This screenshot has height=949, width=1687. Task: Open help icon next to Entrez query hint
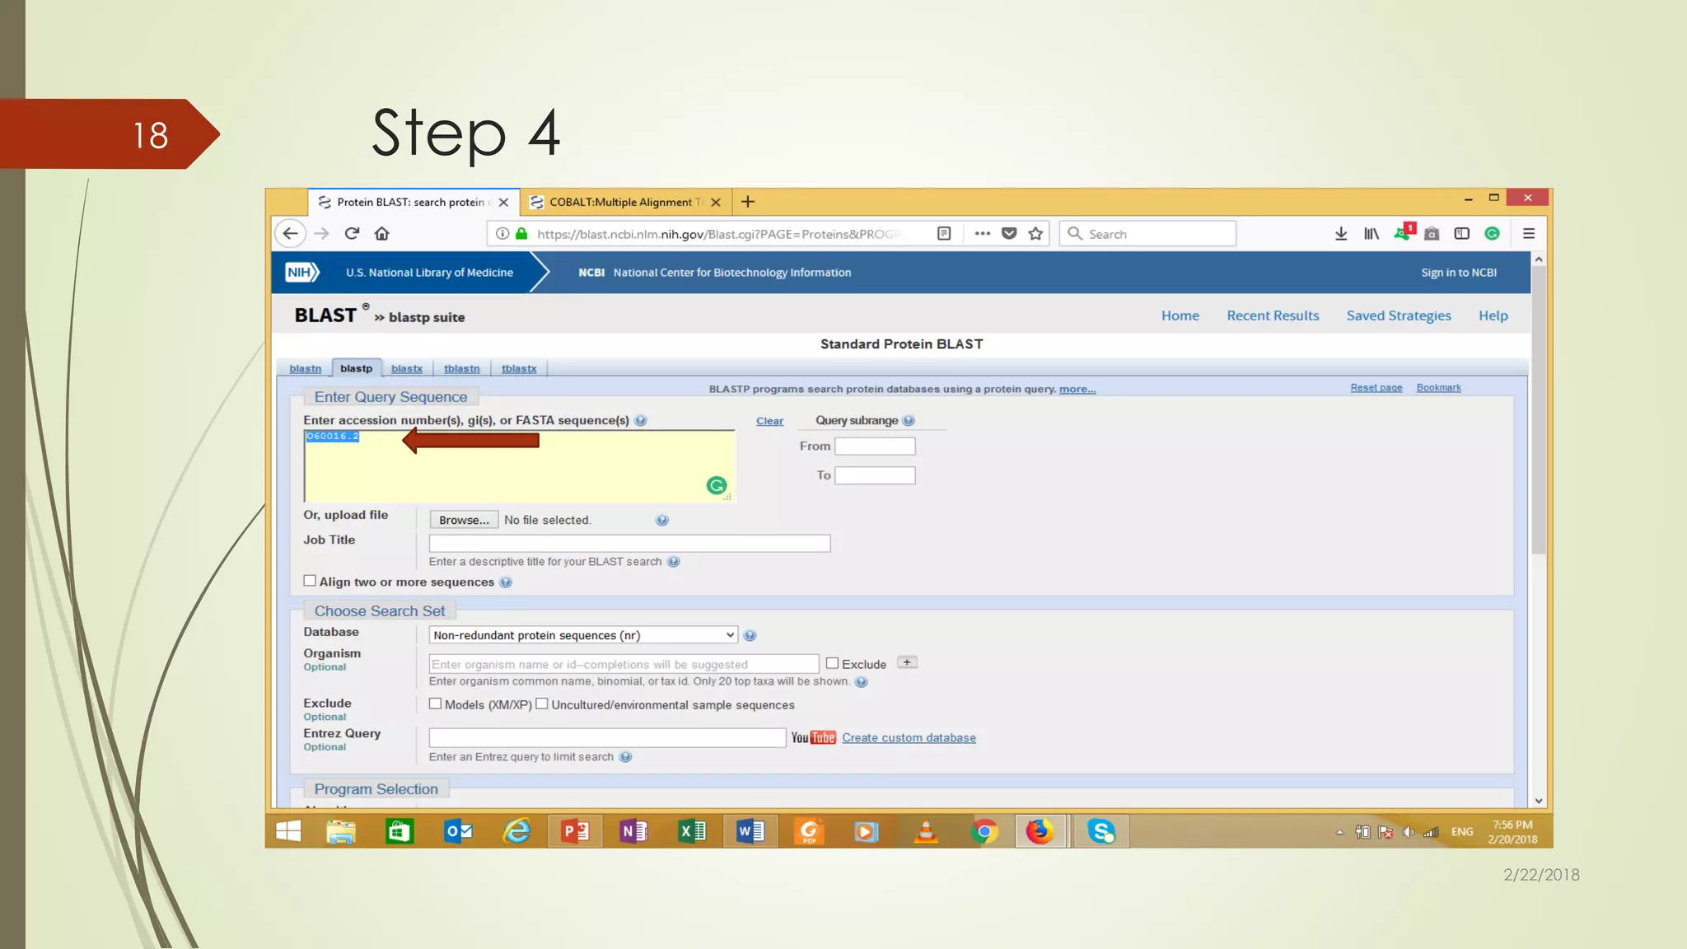pos(625,757)
